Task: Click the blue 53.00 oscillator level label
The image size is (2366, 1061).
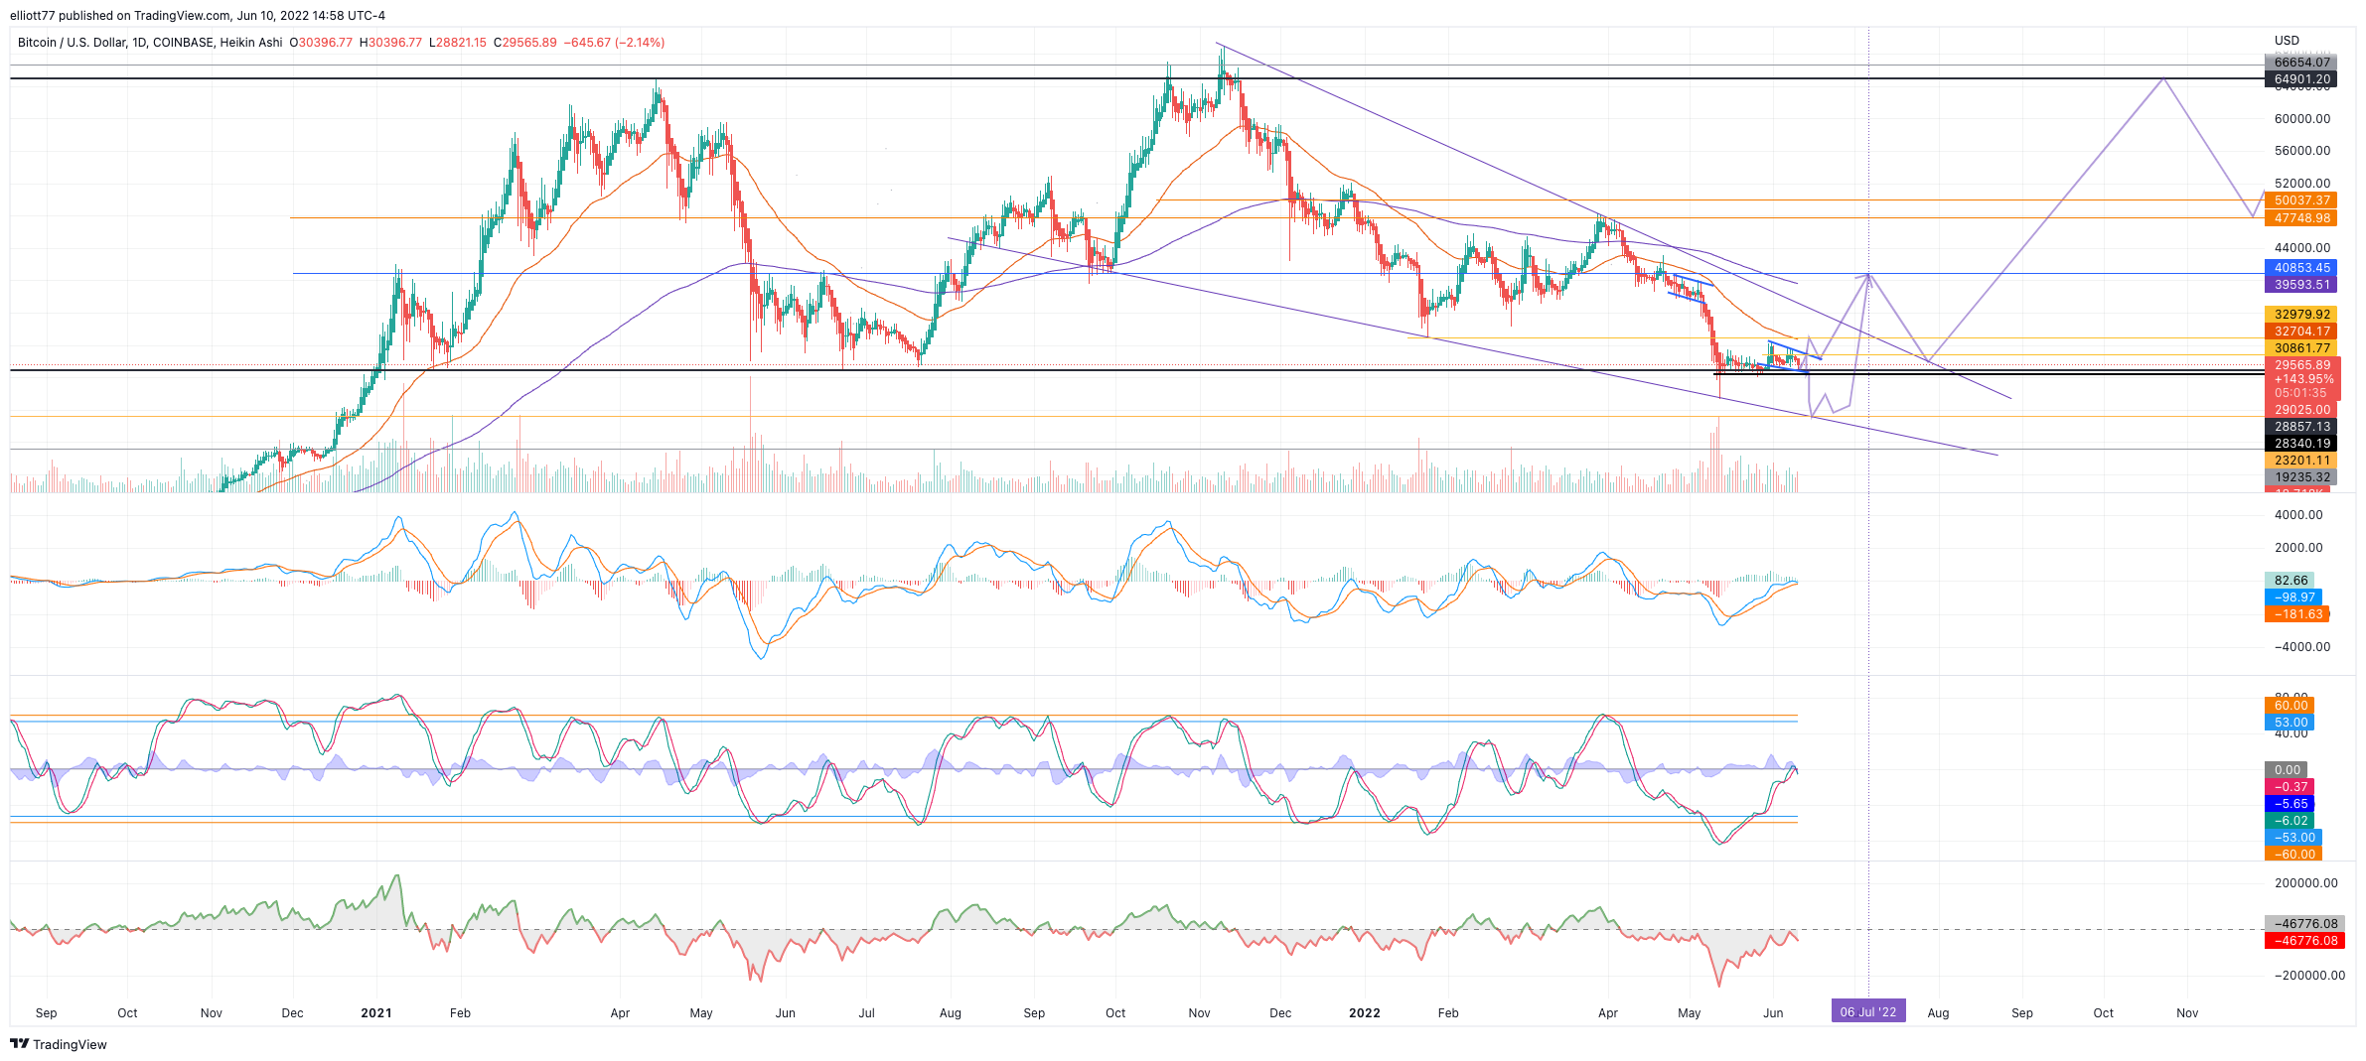Action: (2290, 723)
